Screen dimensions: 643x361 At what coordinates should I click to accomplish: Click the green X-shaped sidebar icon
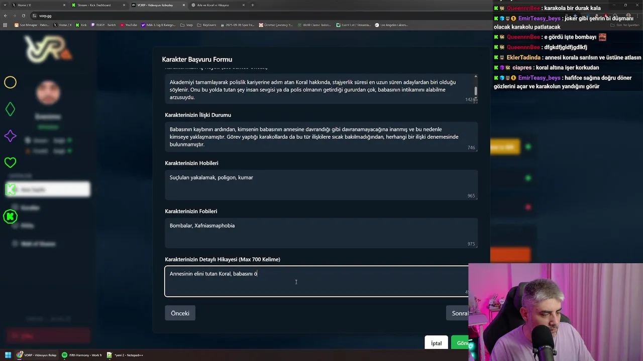point(10,190)
